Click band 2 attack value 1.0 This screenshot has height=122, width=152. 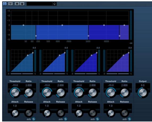point(47,106)
